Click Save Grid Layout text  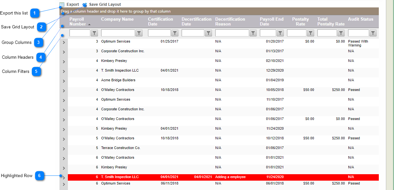(105, 5)
